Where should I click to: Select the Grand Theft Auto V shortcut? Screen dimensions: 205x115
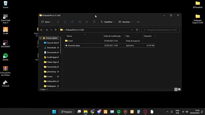pyautogui.click(x=5, y=19)
